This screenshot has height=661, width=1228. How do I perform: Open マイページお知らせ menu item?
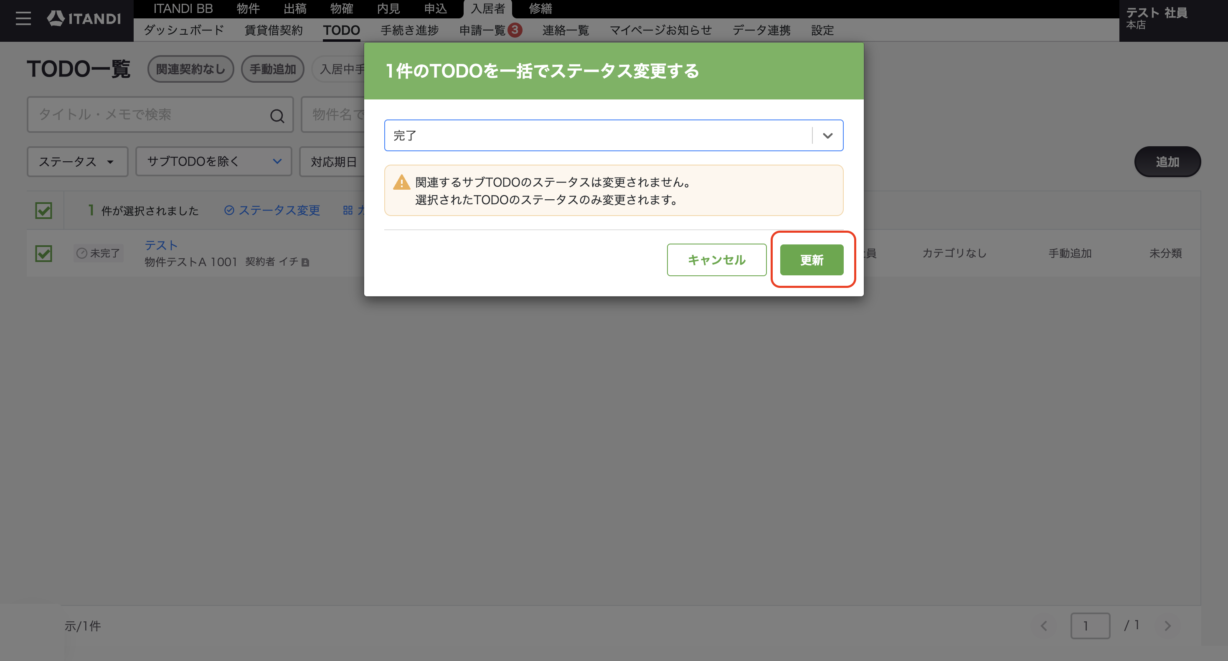[661, 30]
